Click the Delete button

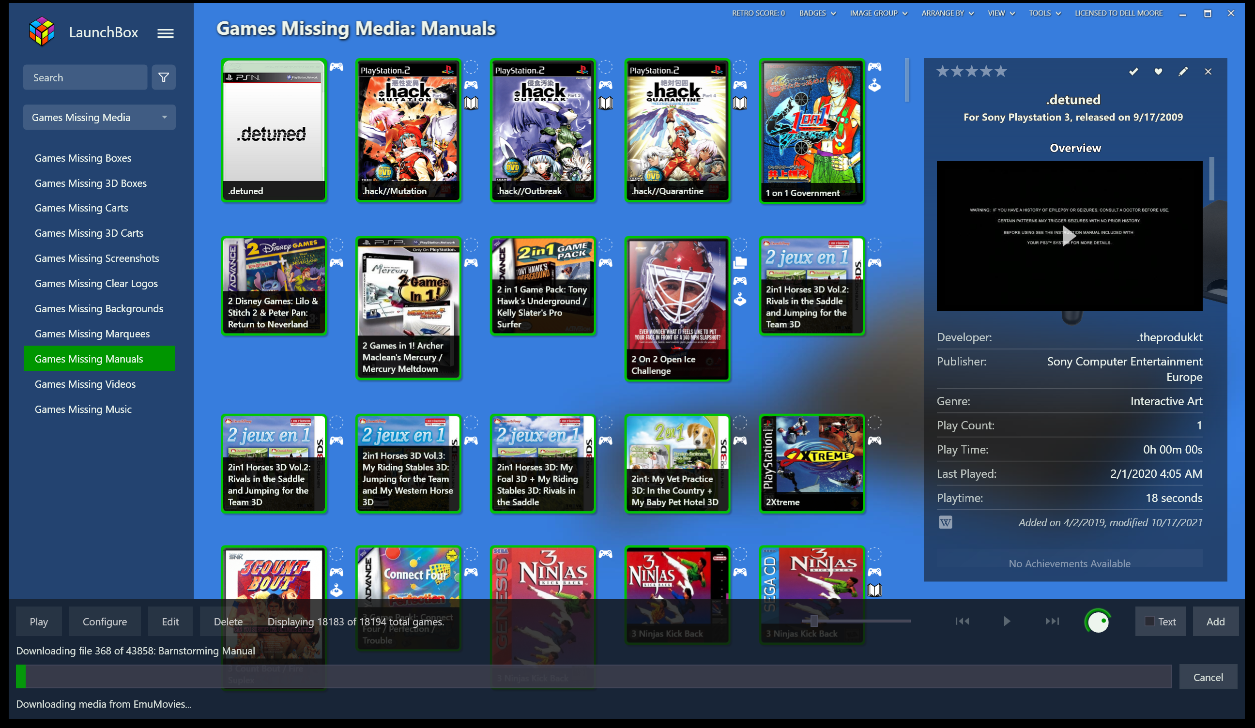click(x=228, y=622)
